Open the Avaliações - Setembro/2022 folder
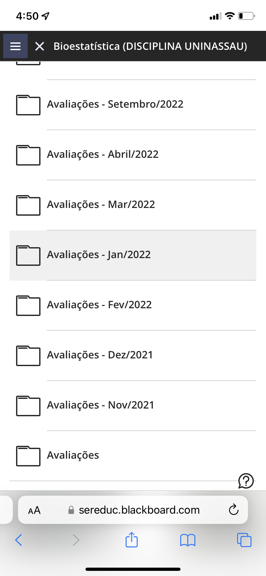266x576 pixels. coord(115,104)
